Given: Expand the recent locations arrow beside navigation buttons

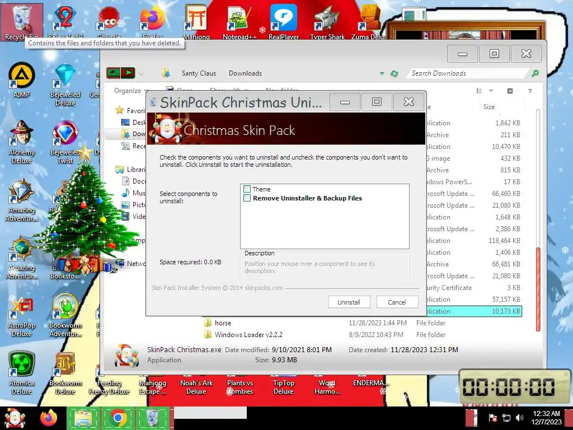Looking at the screenshot, I should pyautogui.click(x=141, y=73).
